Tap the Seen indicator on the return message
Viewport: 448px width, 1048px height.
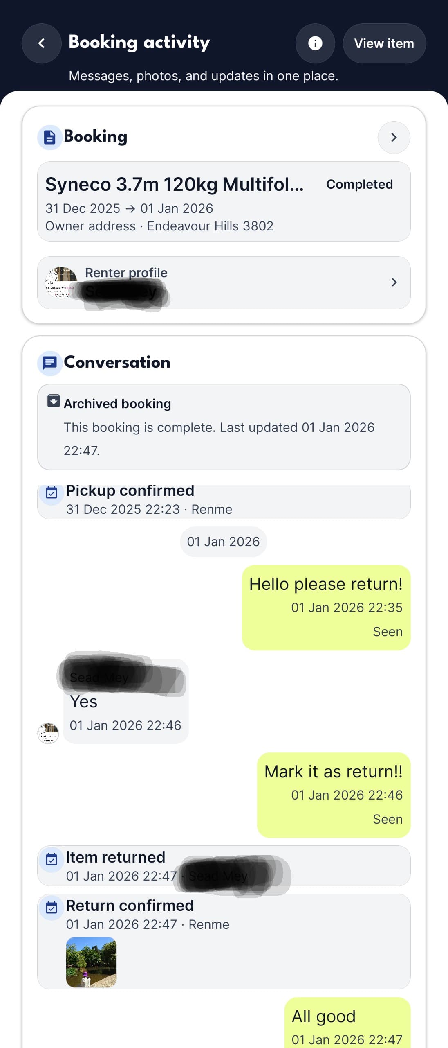[x=388, y=819]
